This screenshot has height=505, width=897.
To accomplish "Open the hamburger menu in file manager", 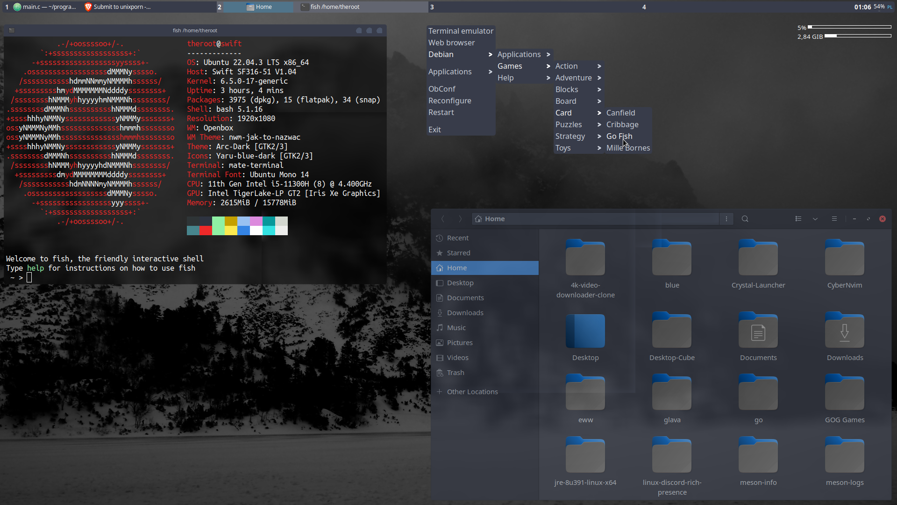I will coord(834,219).
